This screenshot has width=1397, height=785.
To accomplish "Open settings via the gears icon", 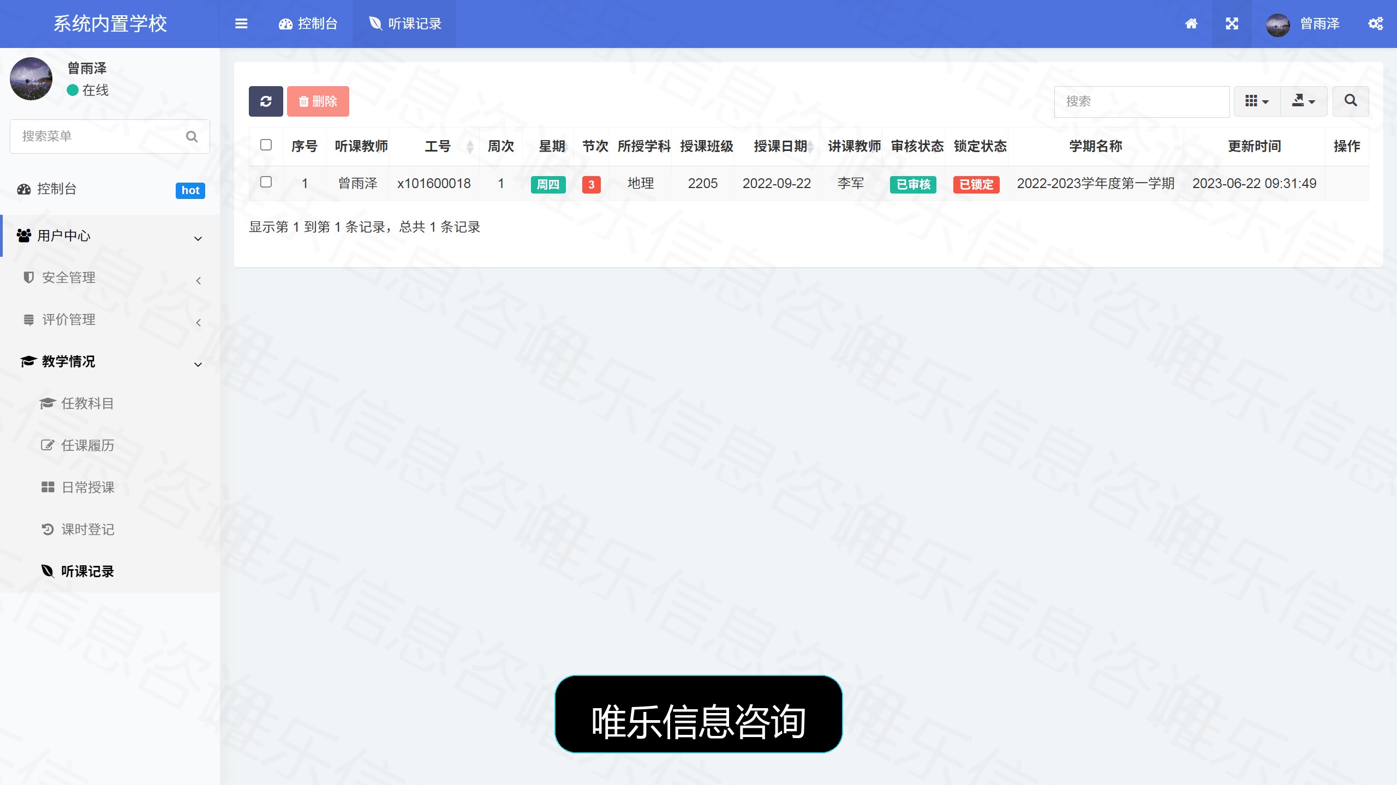I will pyautogui.click(x=1376, y=23).
